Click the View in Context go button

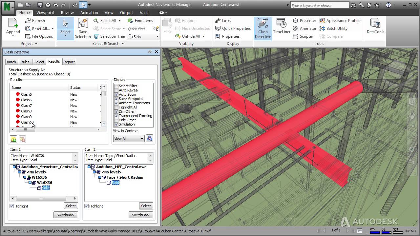click(150, 138)
